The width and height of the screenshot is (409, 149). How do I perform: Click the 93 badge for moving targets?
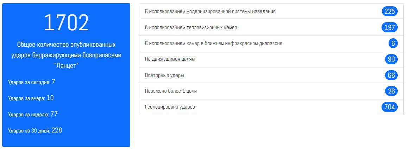tap(391, 59)
